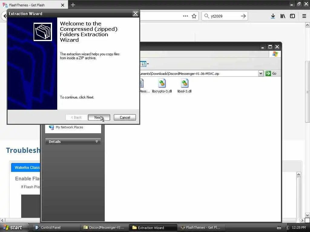Click the browser horizontal scroll right arrow

pyautogui.click(x=302, y=220)
